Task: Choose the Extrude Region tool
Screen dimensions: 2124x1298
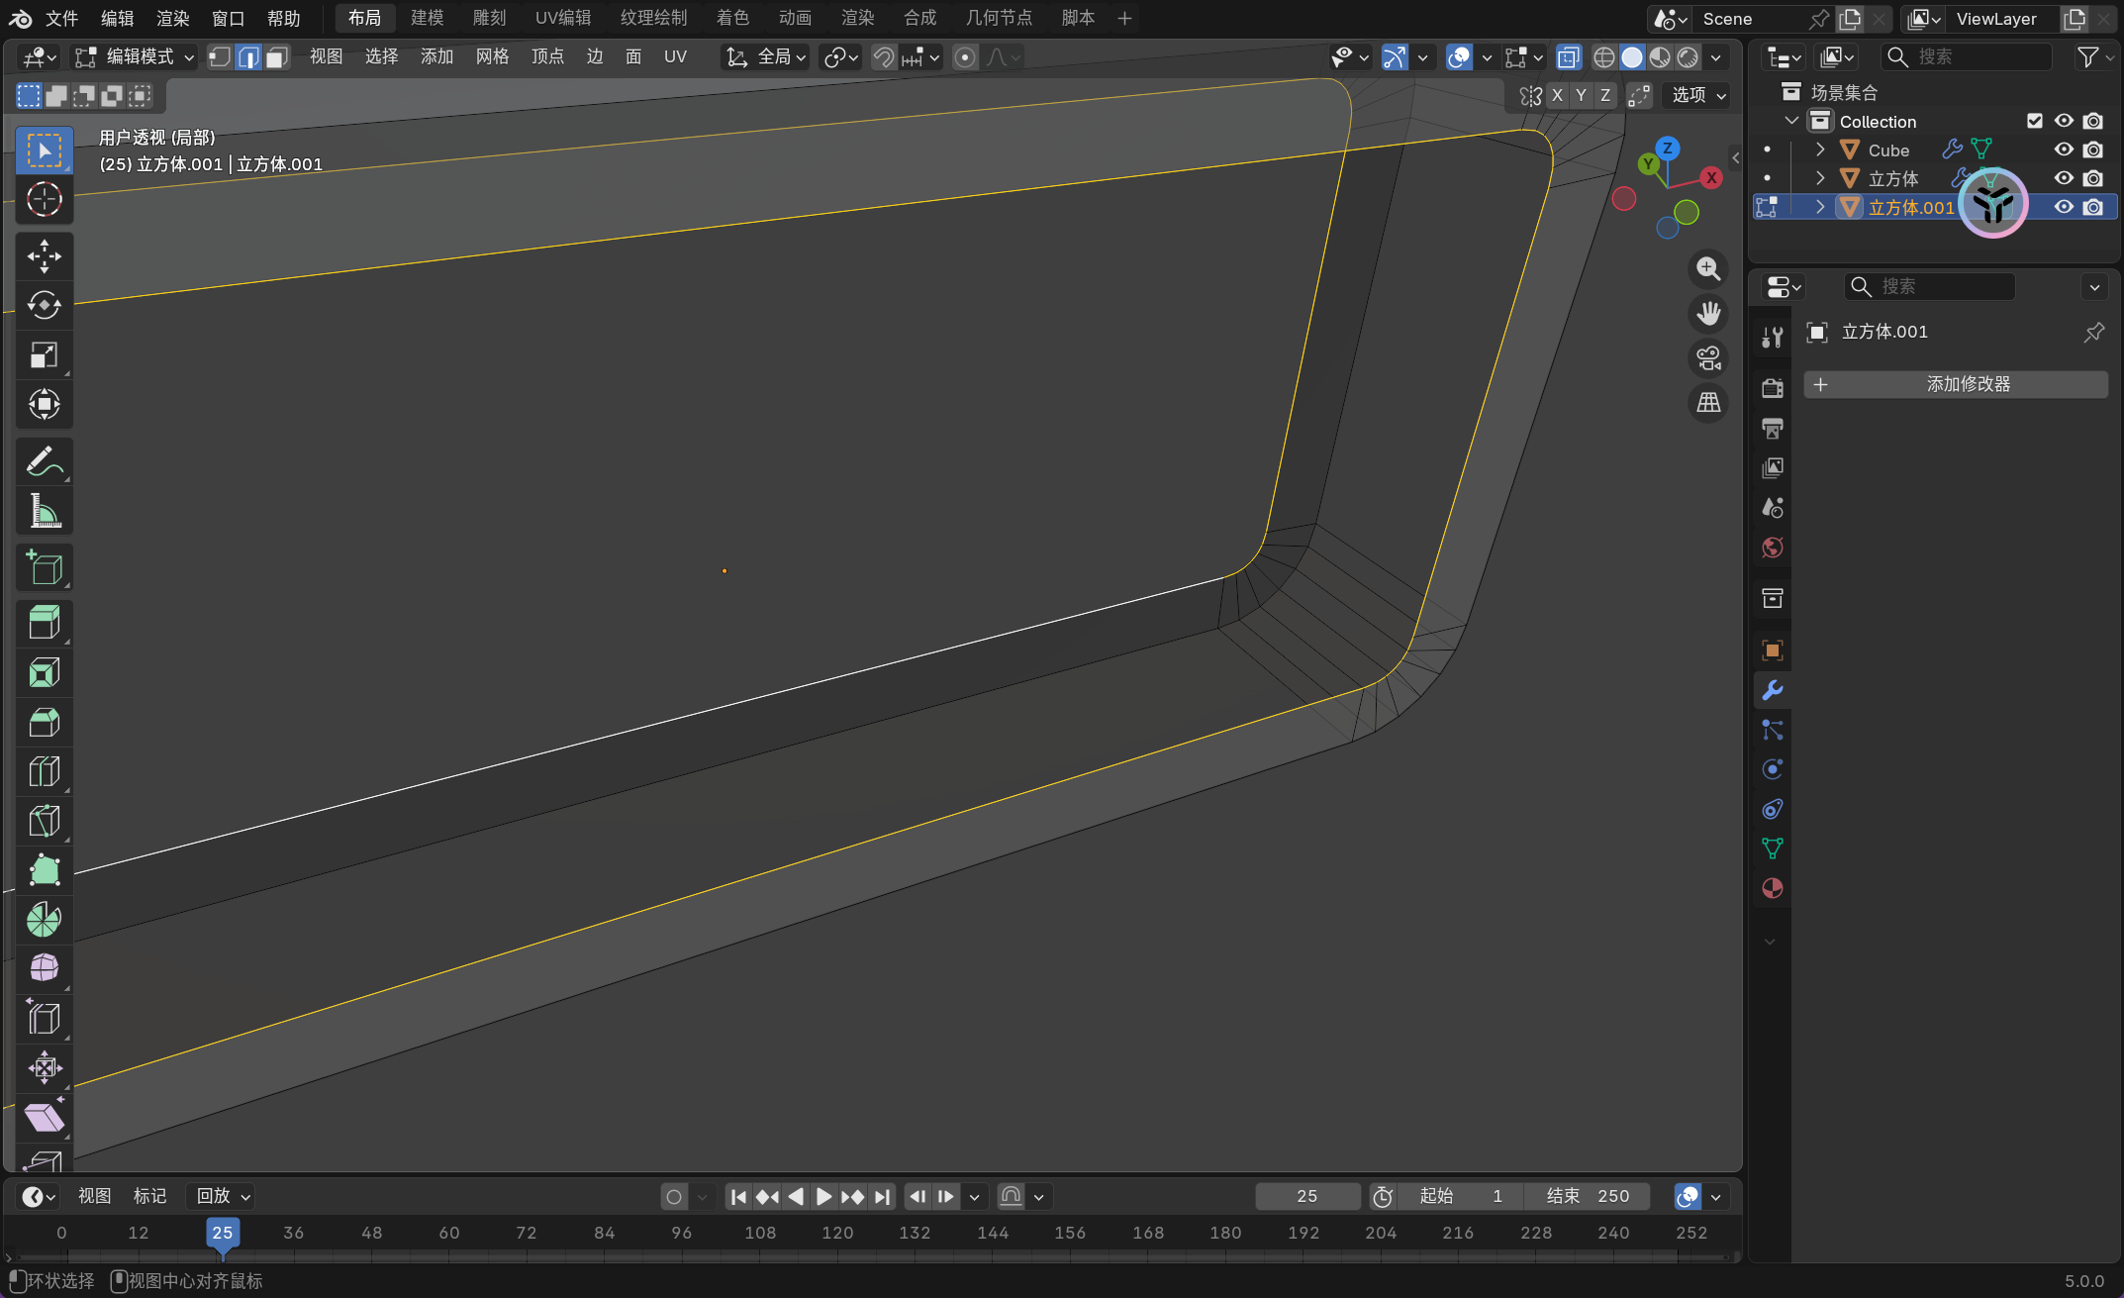Action: (44, 623)
